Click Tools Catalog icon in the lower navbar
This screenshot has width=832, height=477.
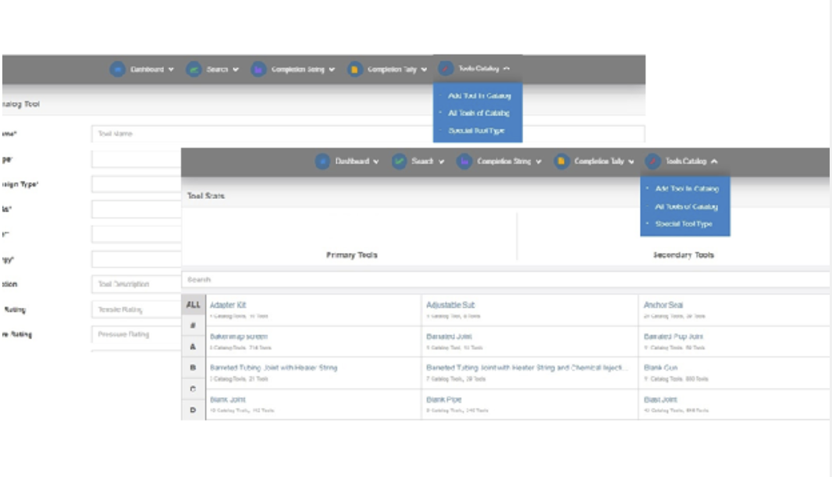(x=652, y=162)
